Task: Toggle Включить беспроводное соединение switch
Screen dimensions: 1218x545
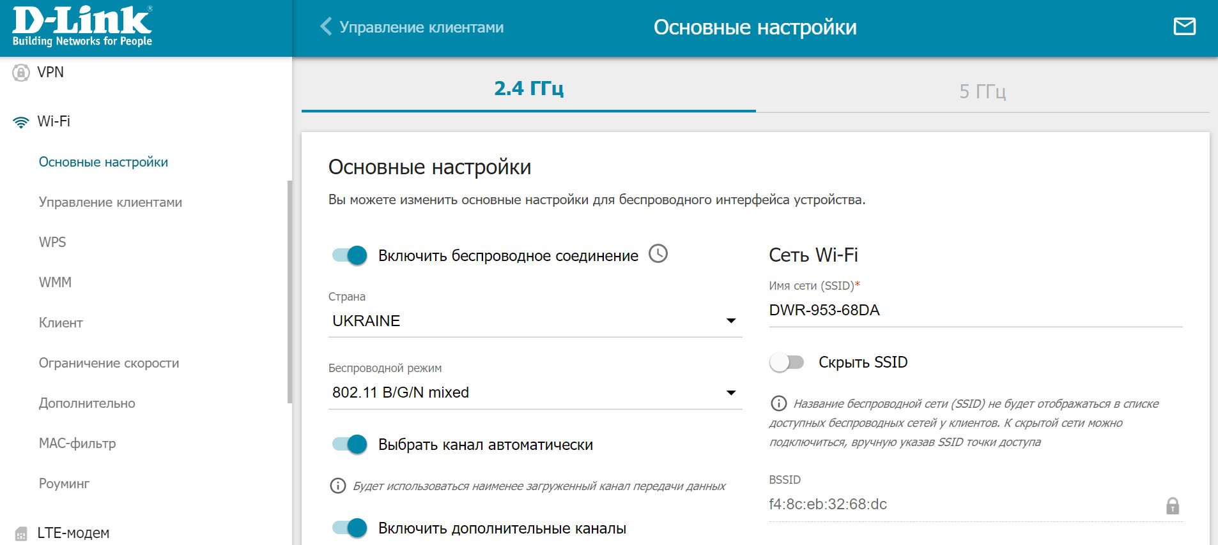Action: pos(350,255)
